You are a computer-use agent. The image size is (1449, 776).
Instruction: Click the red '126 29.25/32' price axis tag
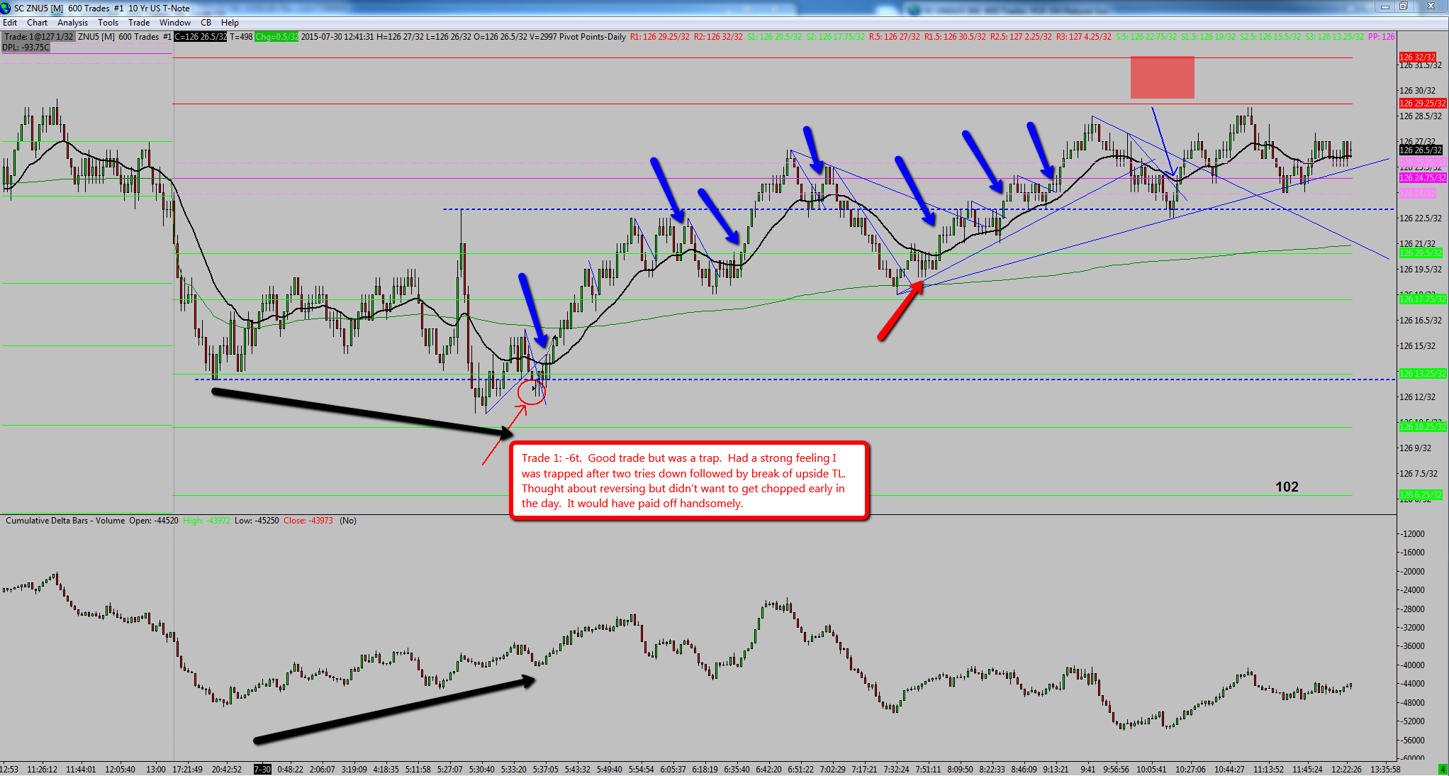1422,104
